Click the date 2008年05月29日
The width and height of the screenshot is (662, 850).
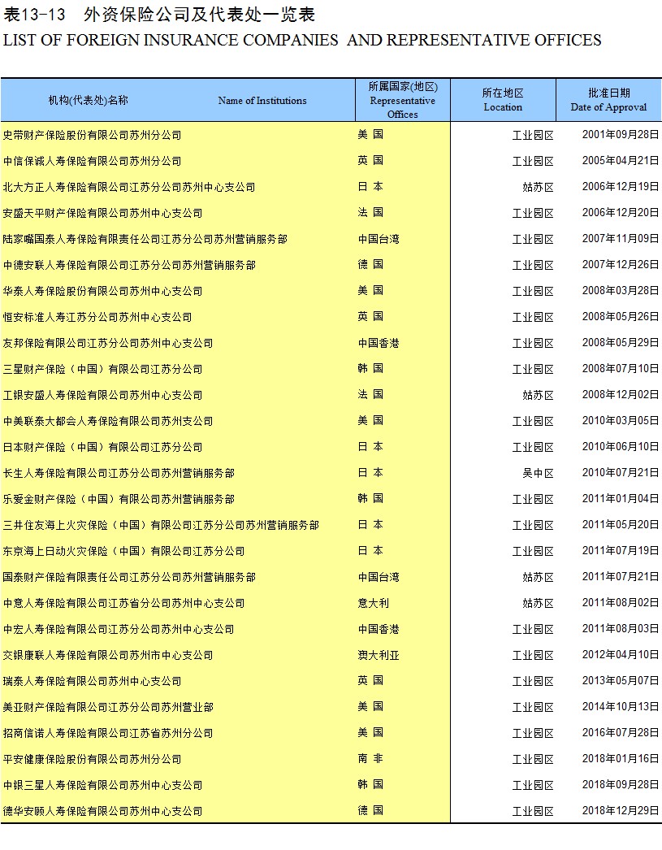(x=621, y=343)
